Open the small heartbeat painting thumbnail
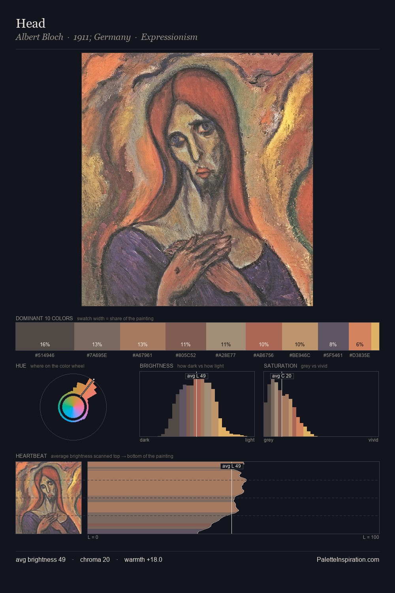The image size is (395, 593). [x=49, y=498]
